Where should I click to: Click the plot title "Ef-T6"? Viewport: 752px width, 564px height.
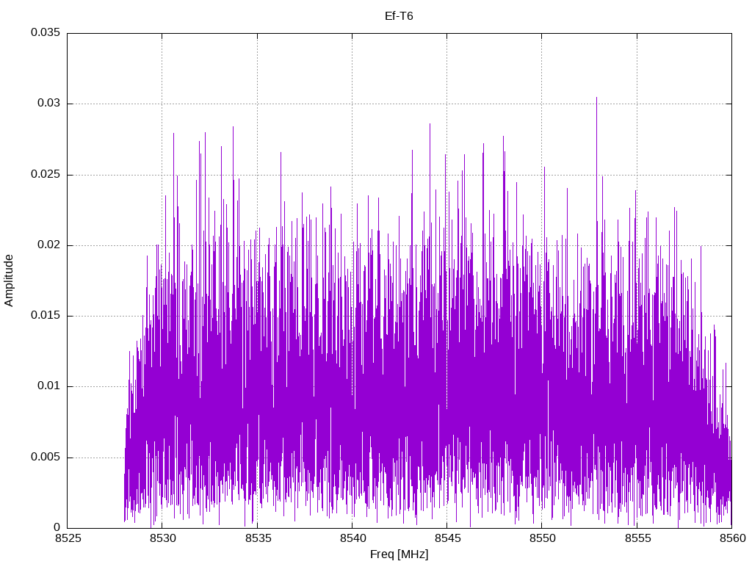[x=399, y=16]
